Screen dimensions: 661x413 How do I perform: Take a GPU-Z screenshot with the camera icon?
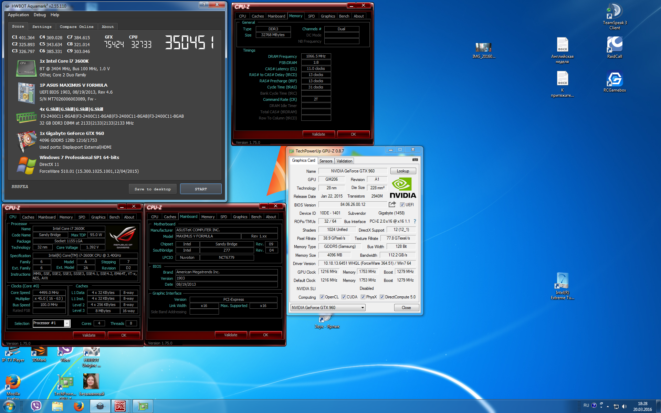(x=415, y=160)
